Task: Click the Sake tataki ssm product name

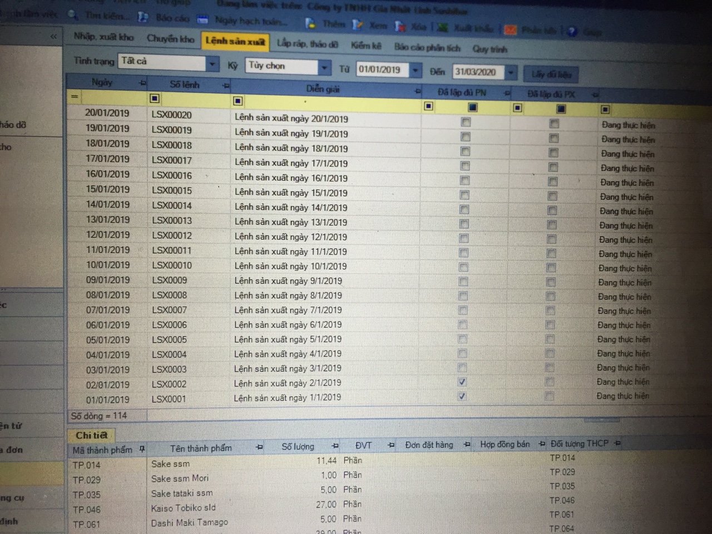Action: coord(182,493)
